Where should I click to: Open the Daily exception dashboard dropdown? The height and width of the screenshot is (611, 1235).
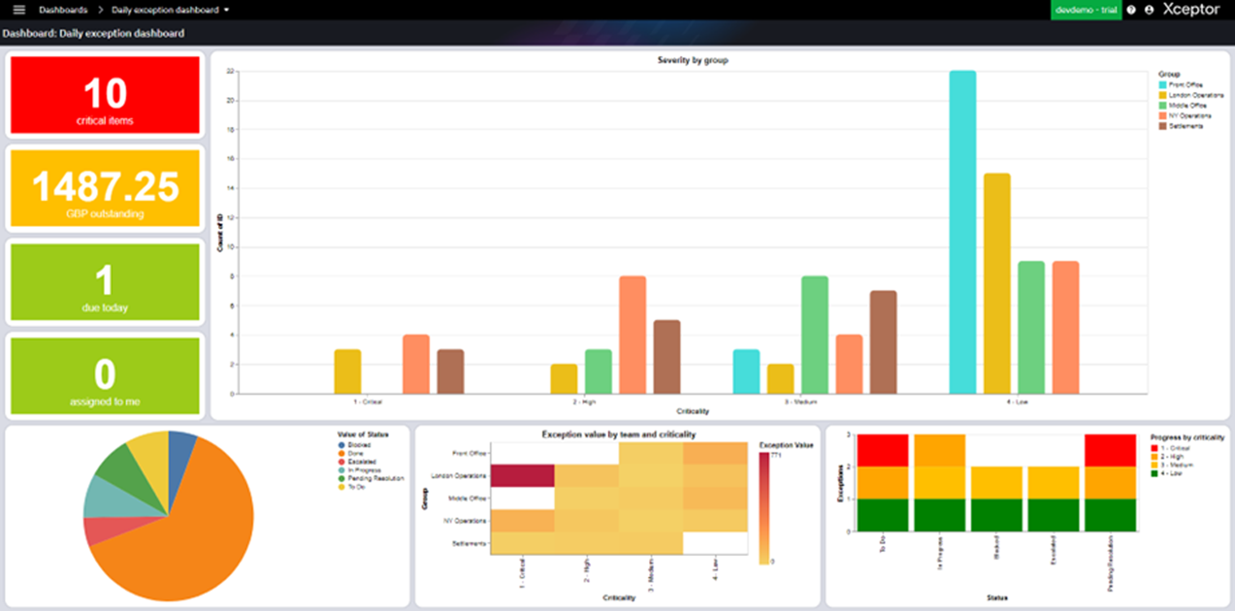click(x=226, y=10)
